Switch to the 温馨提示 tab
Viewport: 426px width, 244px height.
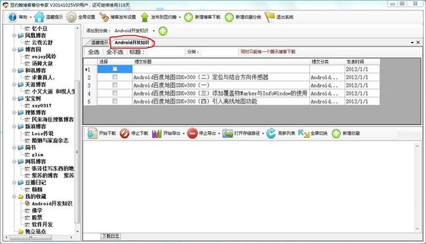coord(98,43)
